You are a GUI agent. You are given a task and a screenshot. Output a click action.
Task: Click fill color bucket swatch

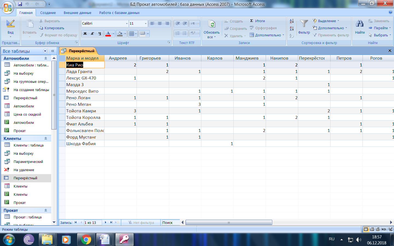pos(120,34)
